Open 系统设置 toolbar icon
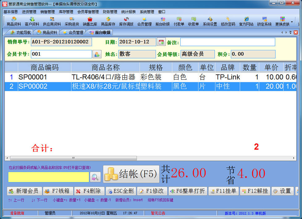Screen dimensions: 302x219 (210, 21)
